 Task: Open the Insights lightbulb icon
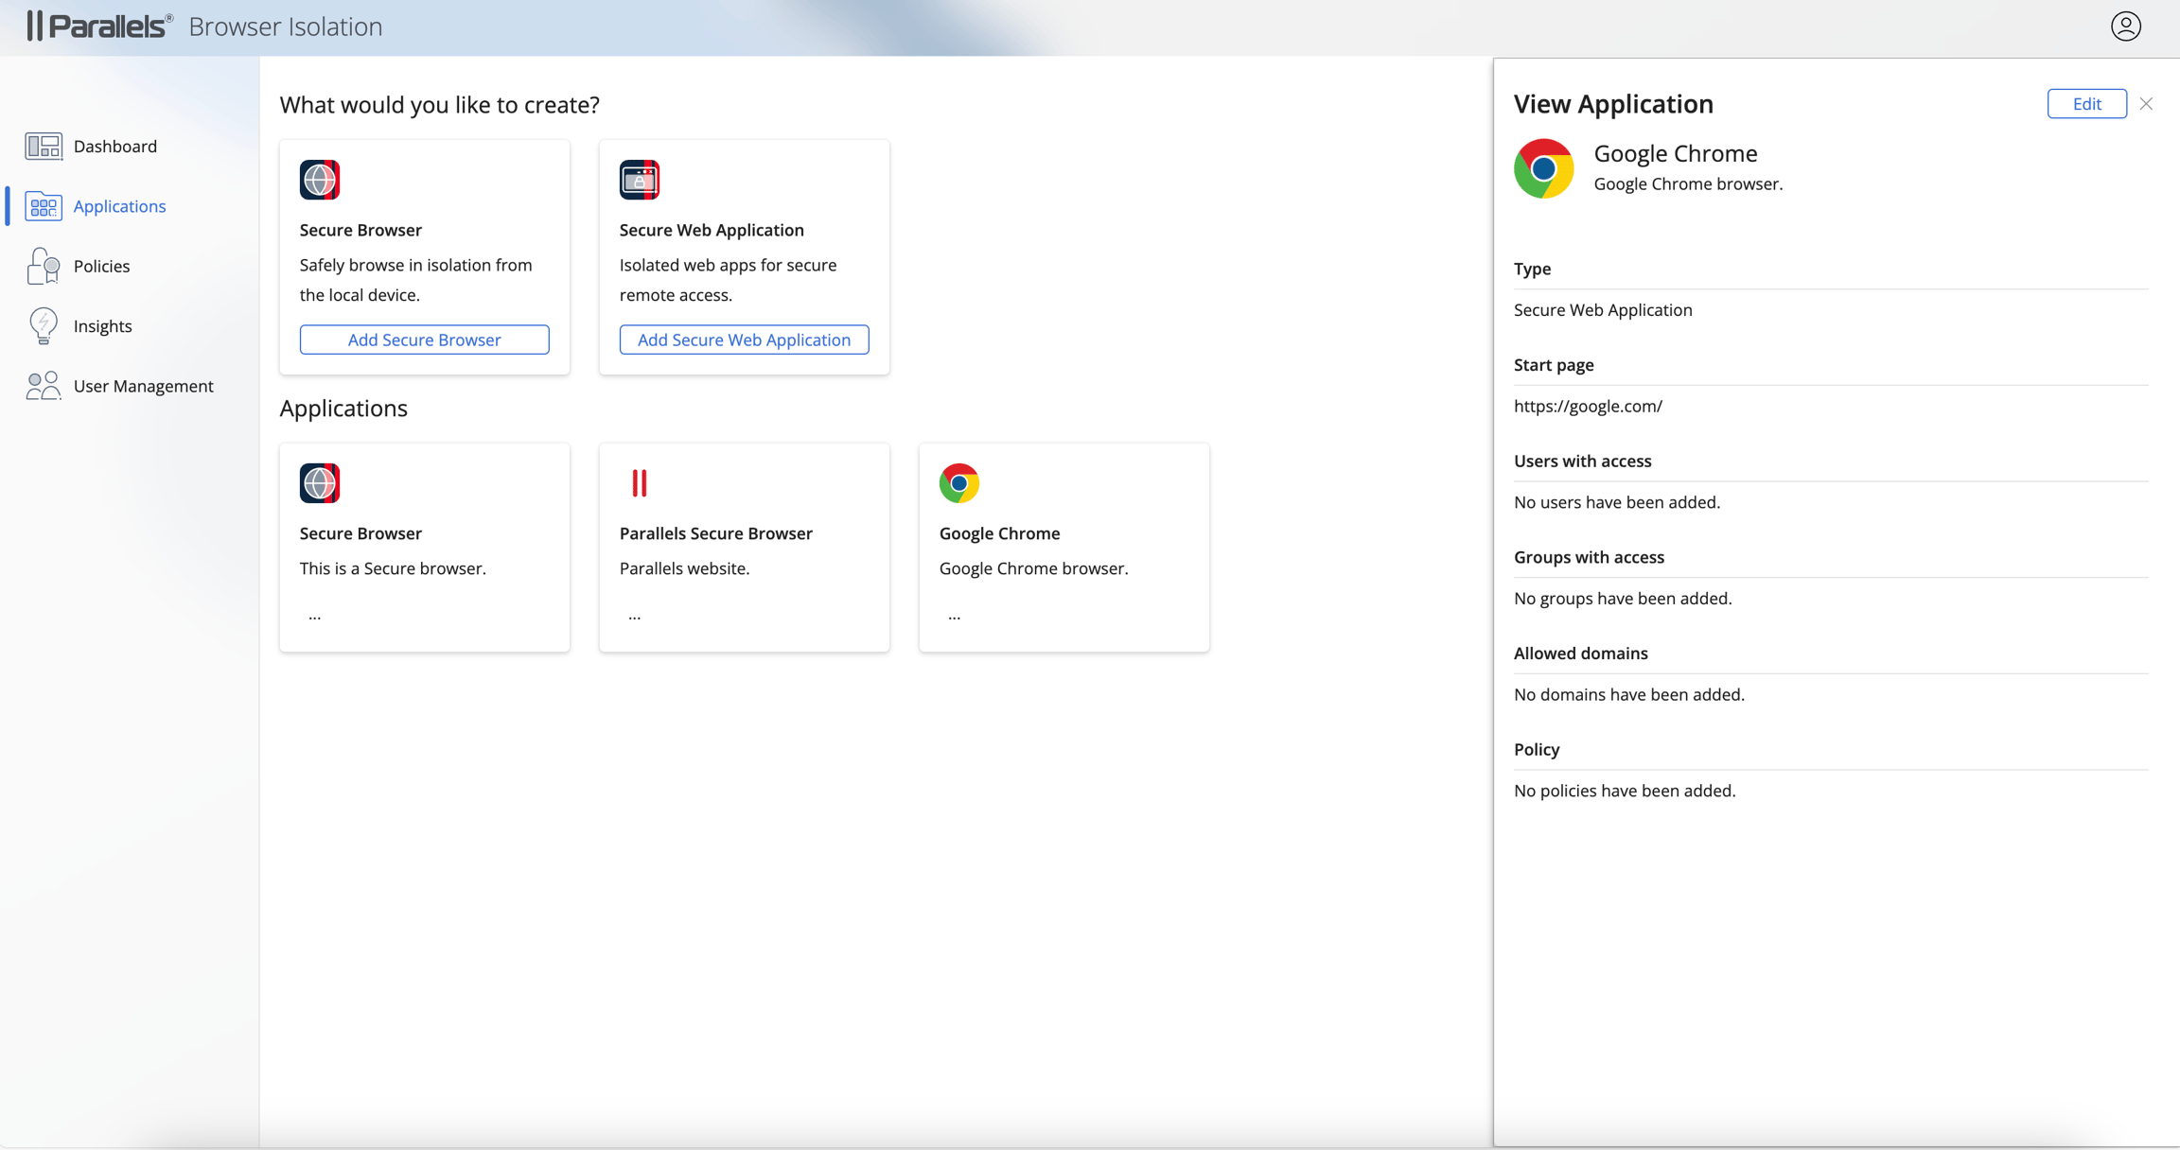pos(44,325)
